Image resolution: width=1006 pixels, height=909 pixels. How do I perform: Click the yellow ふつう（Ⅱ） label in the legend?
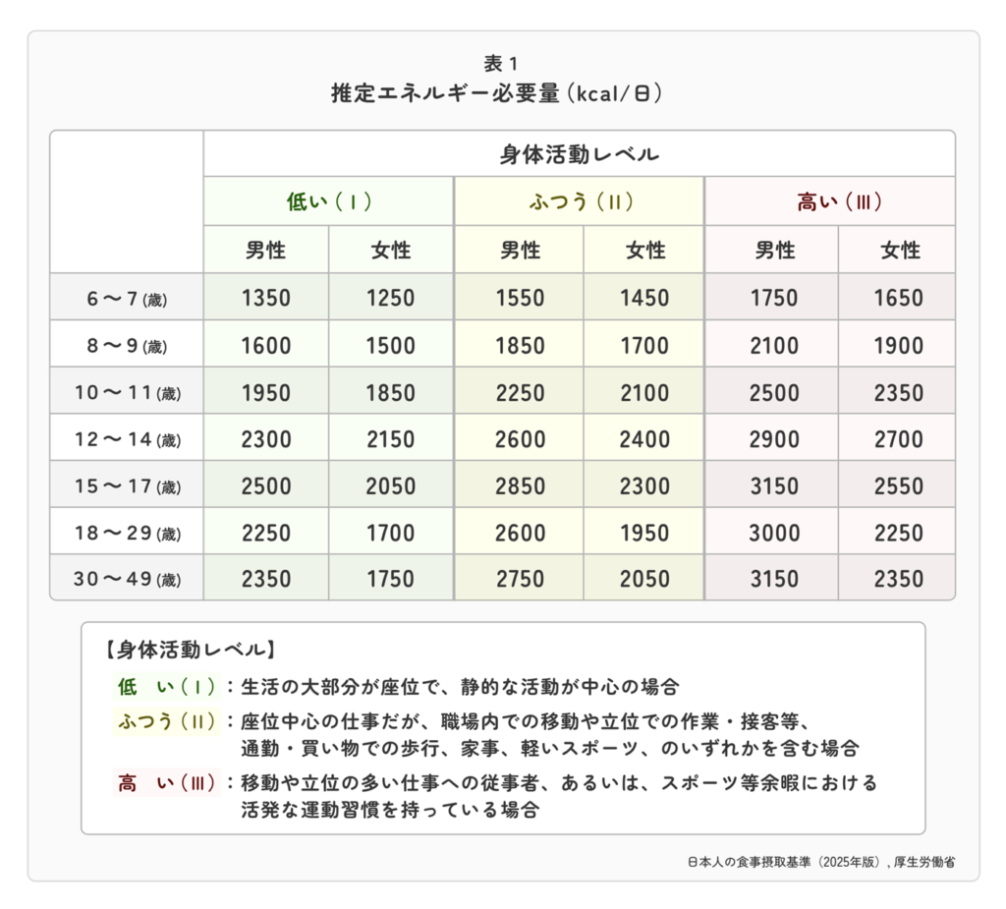click(x=167, y=722)
